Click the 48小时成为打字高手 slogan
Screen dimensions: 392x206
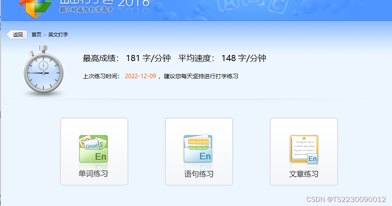tap(86, 10)
